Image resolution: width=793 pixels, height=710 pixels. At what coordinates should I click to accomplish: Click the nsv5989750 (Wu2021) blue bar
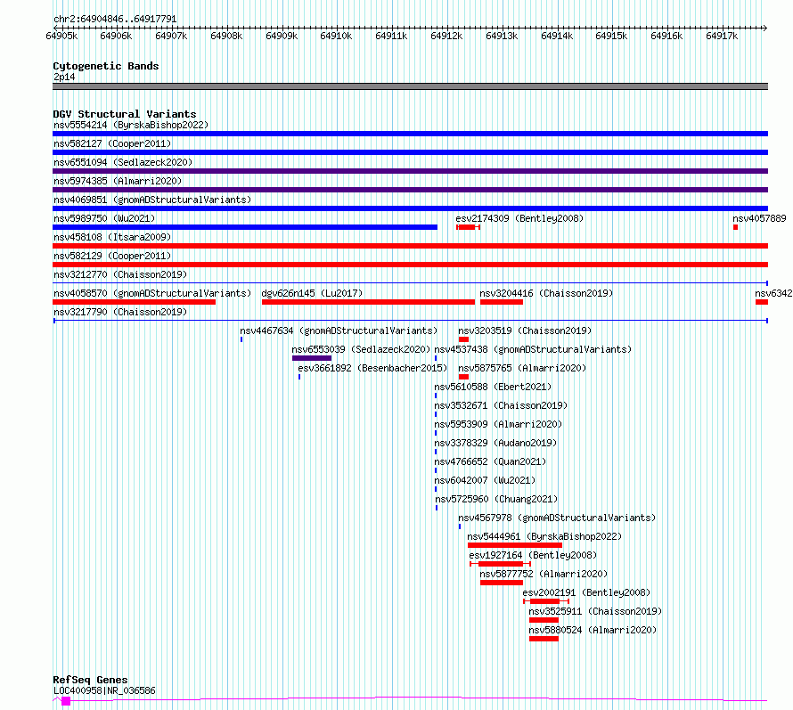tap(245, 227)
